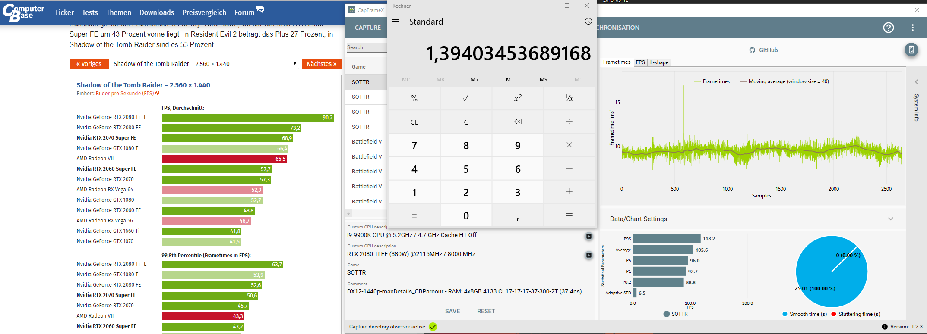927x334 pixels.
Task: Open Preisvergleich in ComputerBase navigation
Action: click(204, 12)
